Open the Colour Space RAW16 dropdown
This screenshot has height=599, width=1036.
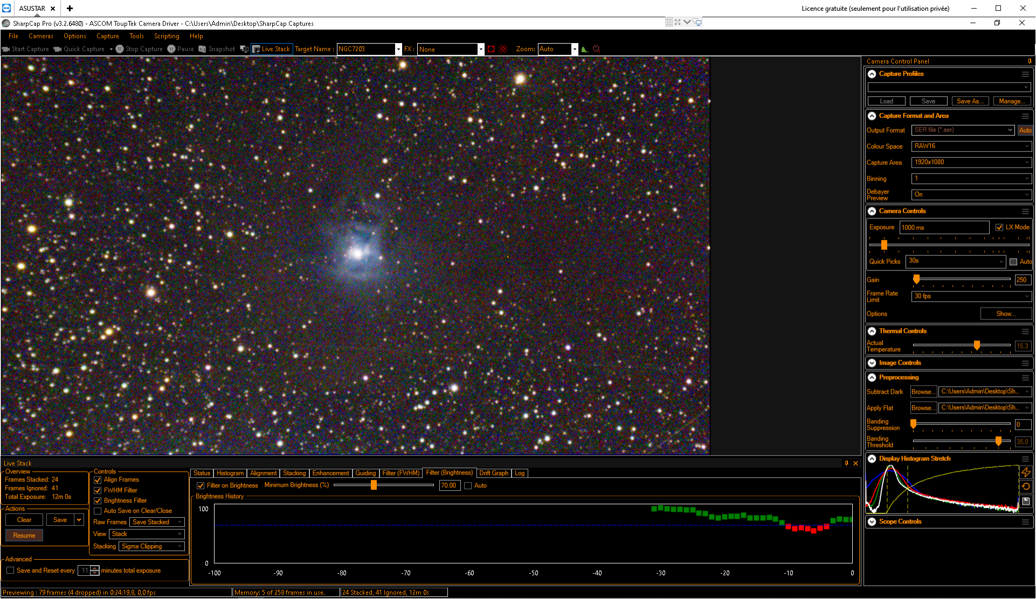[971, 146]
